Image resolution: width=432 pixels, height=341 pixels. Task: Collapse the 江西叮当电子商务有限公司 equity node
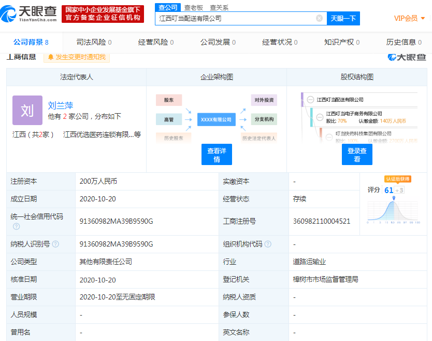(x=320, y=117)
